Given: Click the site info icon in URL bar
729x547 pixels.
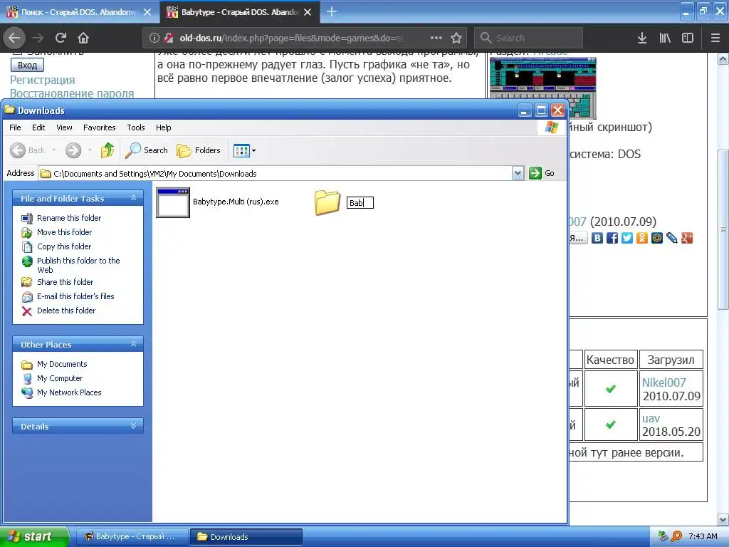Looking at the screenshot, I should (x=154, y=38).
